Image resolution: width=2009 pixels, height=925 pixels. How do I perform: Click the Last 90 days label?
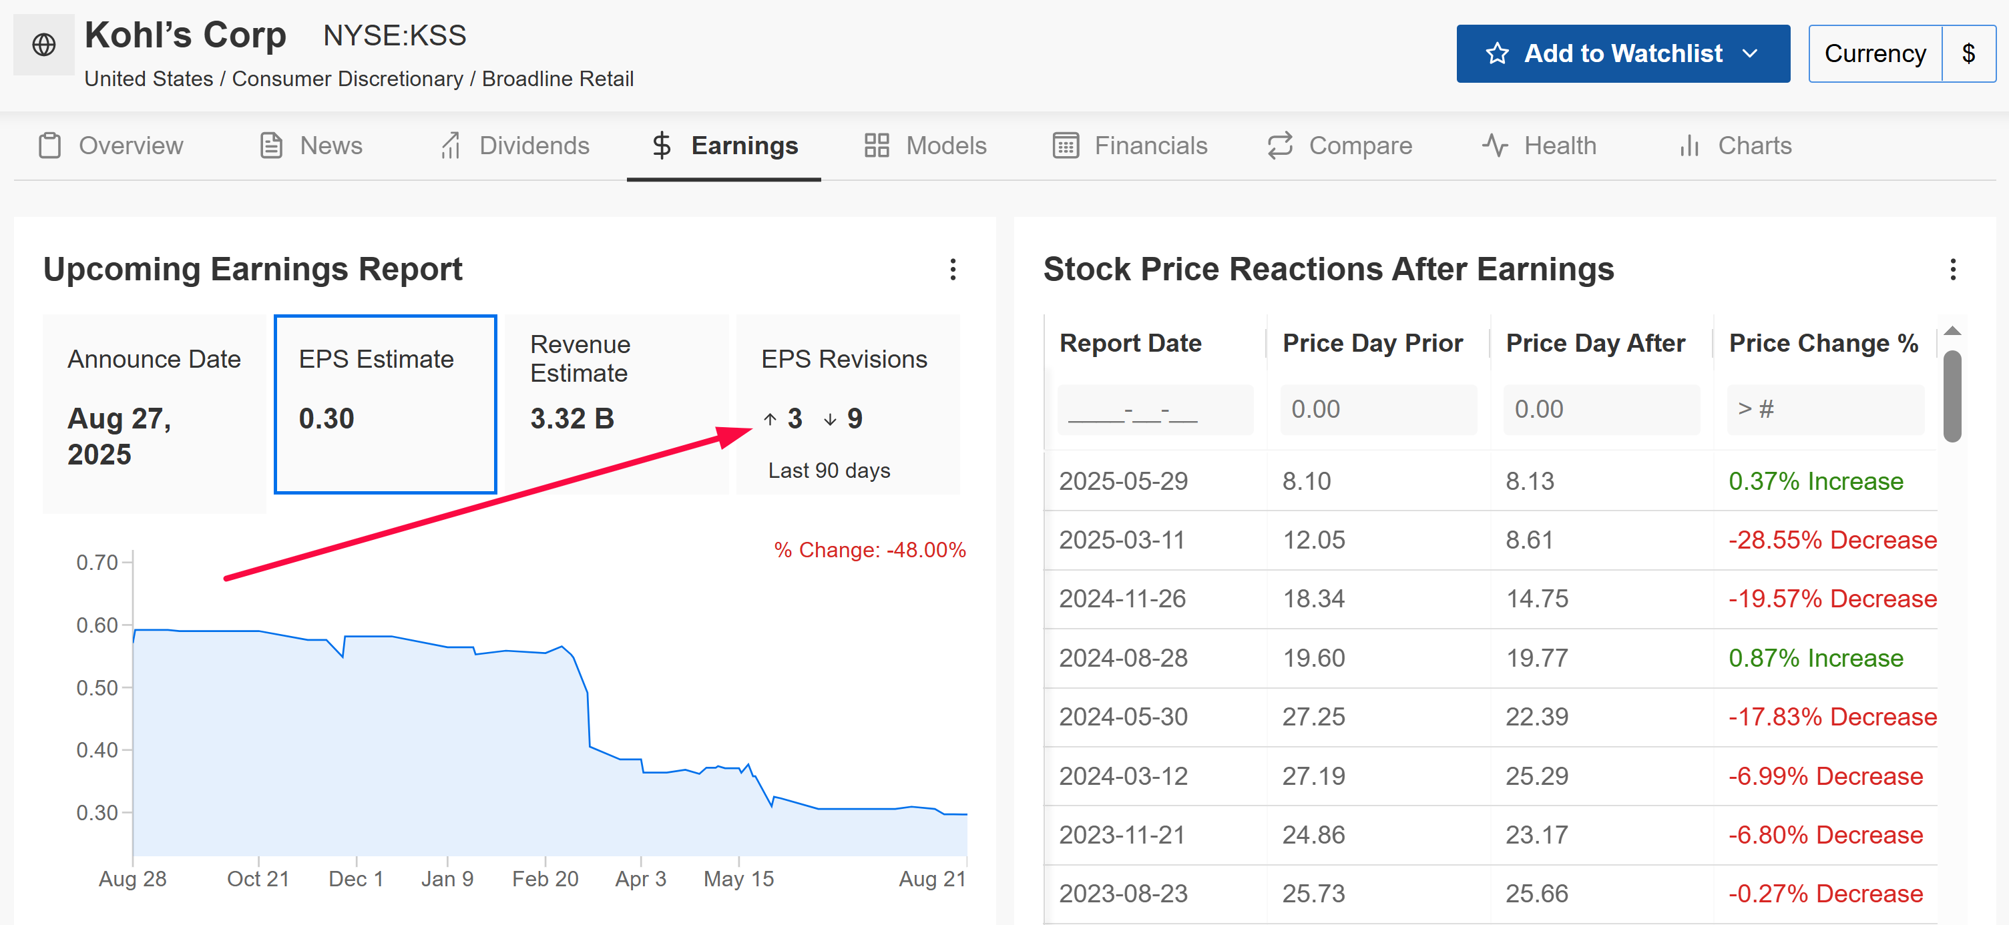[829, 471]
